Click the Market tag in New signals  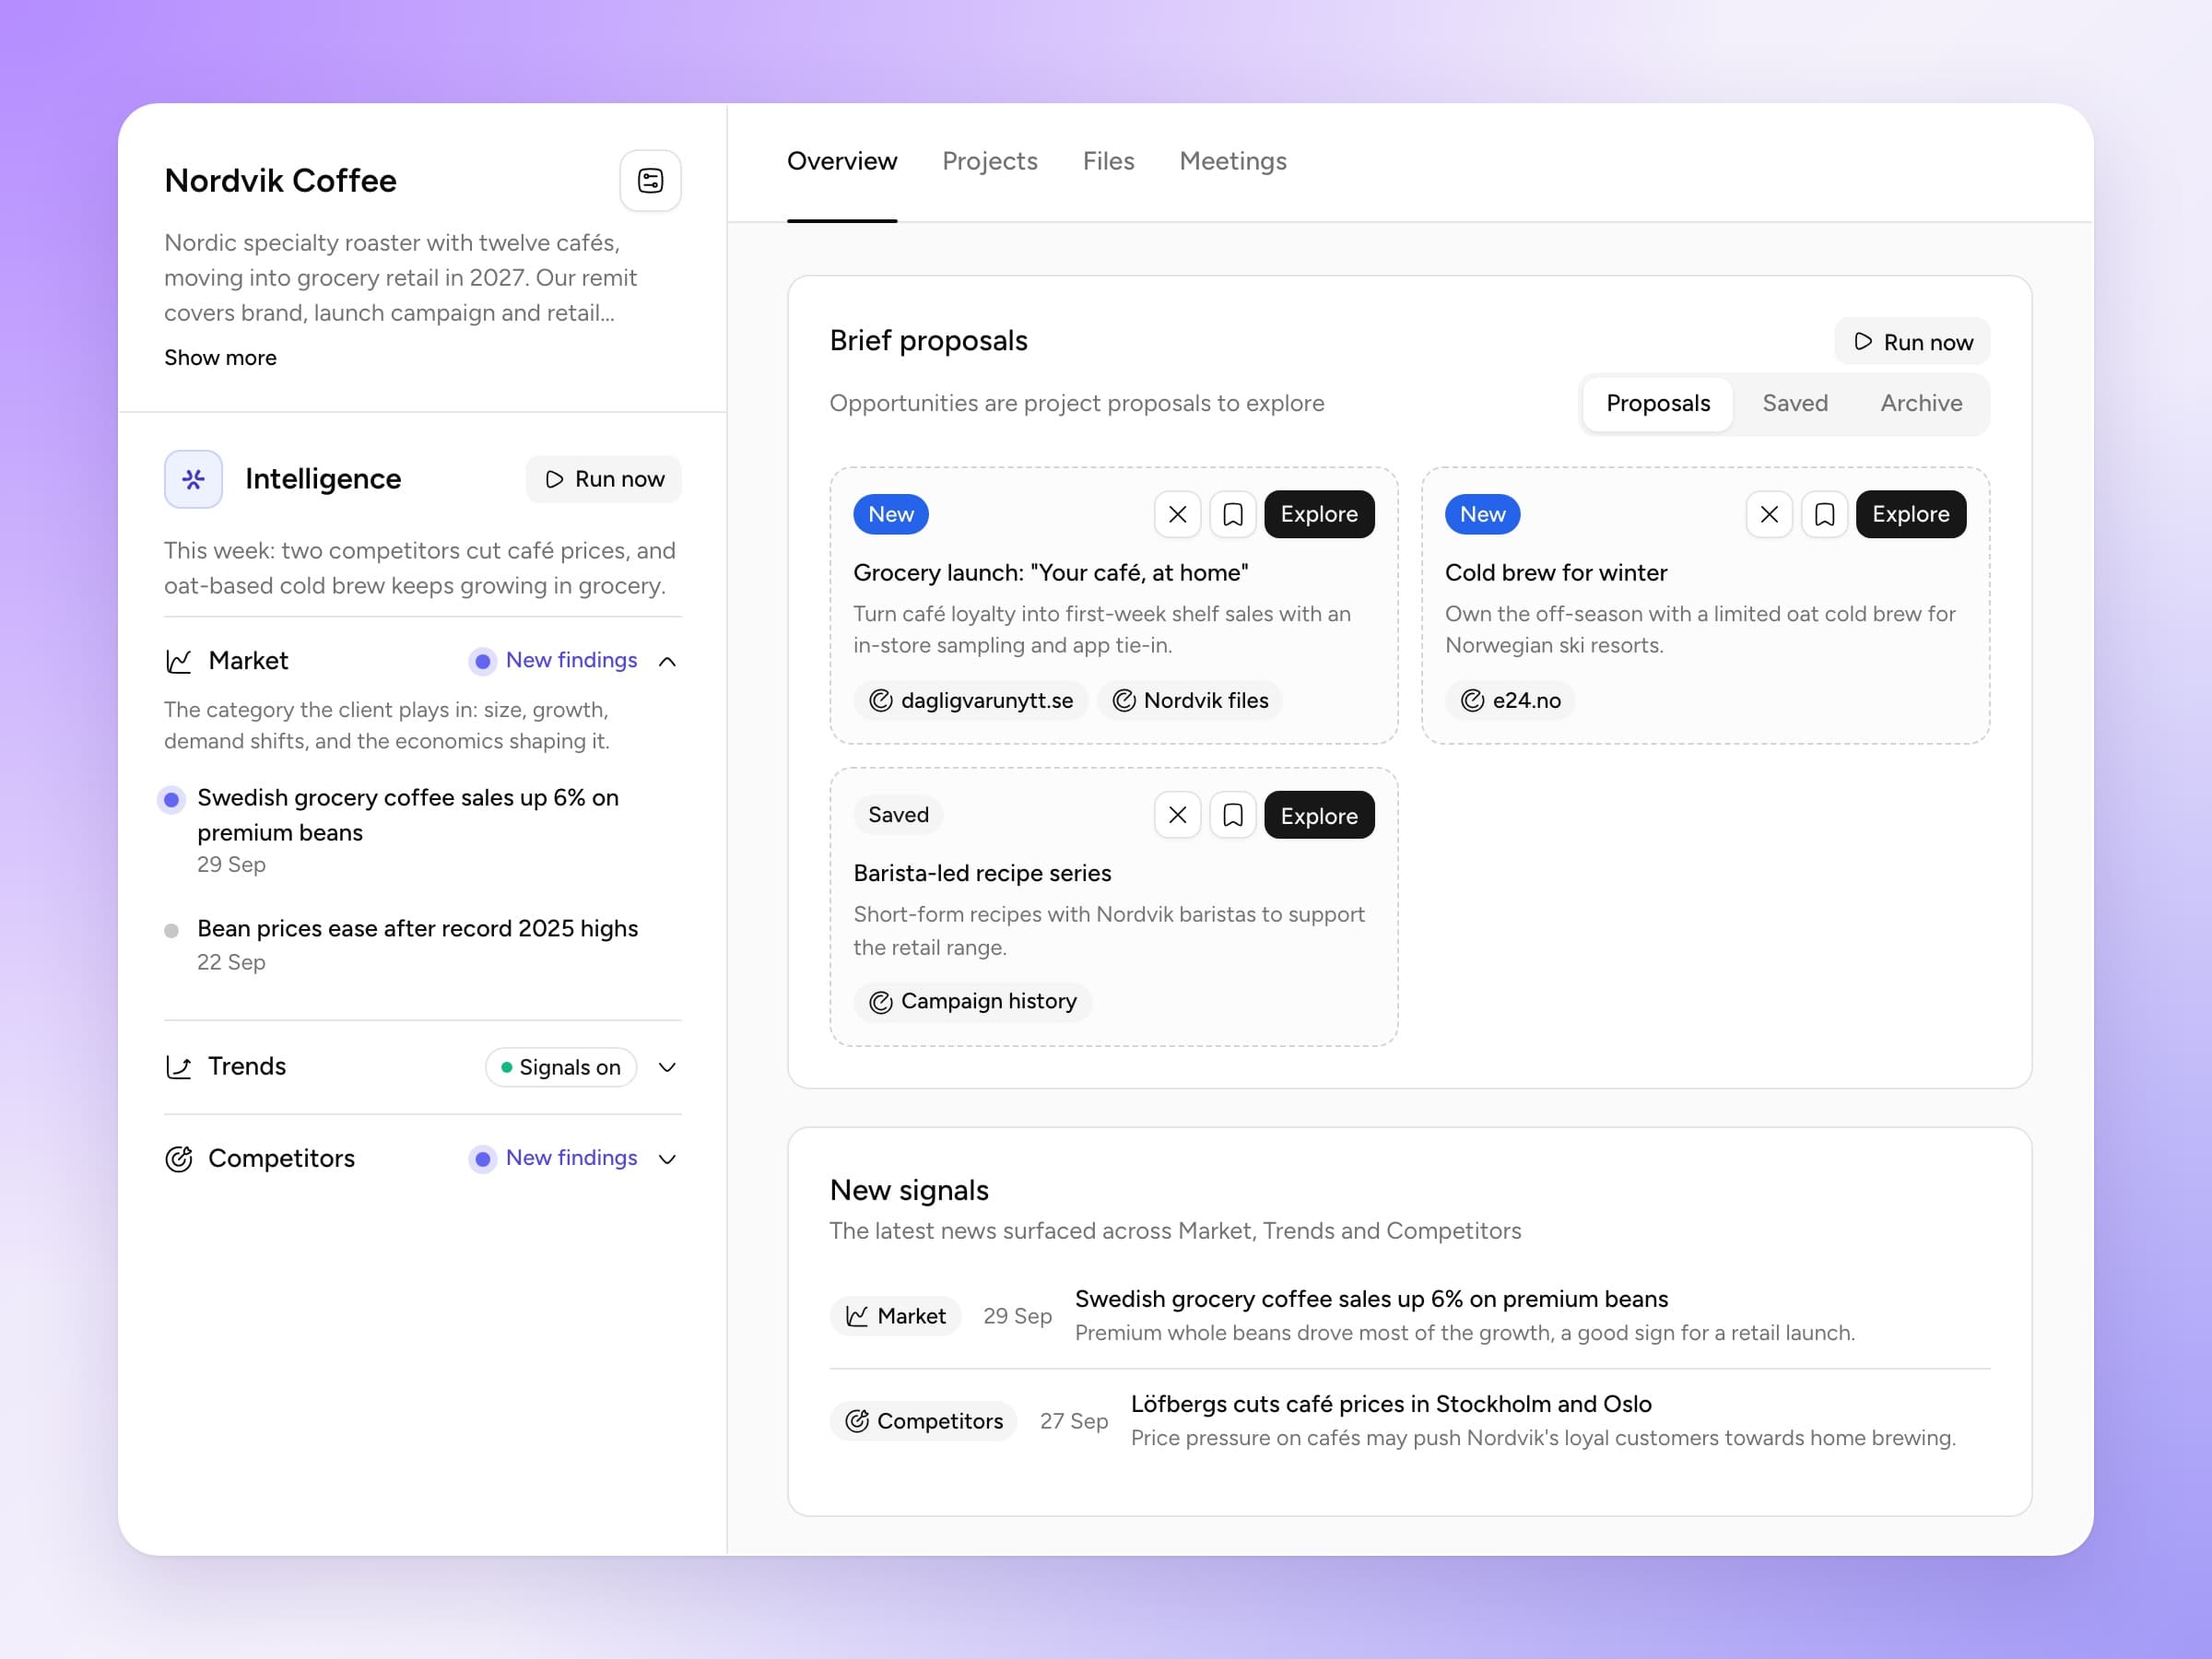point(895,1316)
